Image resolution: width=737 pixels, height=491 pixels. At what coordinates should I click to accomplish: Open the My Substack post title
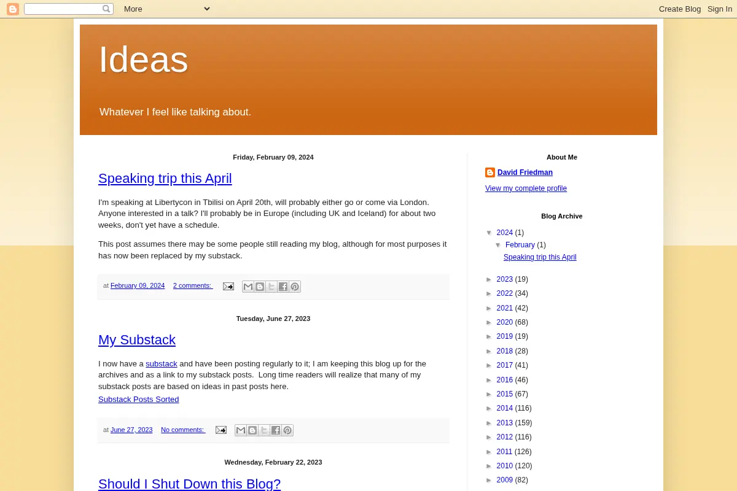point(137,340)
